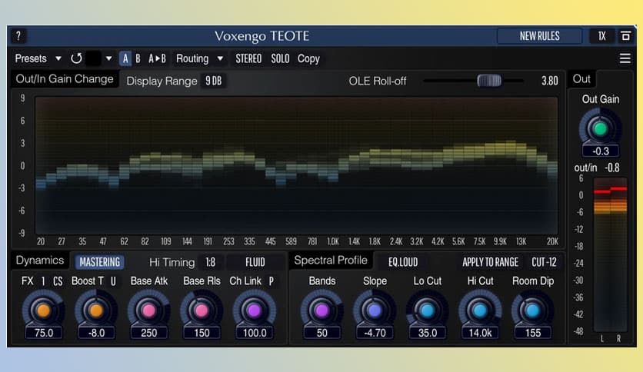Click the OLE Roll-off slider handle
The width and height of the screenshot is (643, 372).
[x=489, y=81]
